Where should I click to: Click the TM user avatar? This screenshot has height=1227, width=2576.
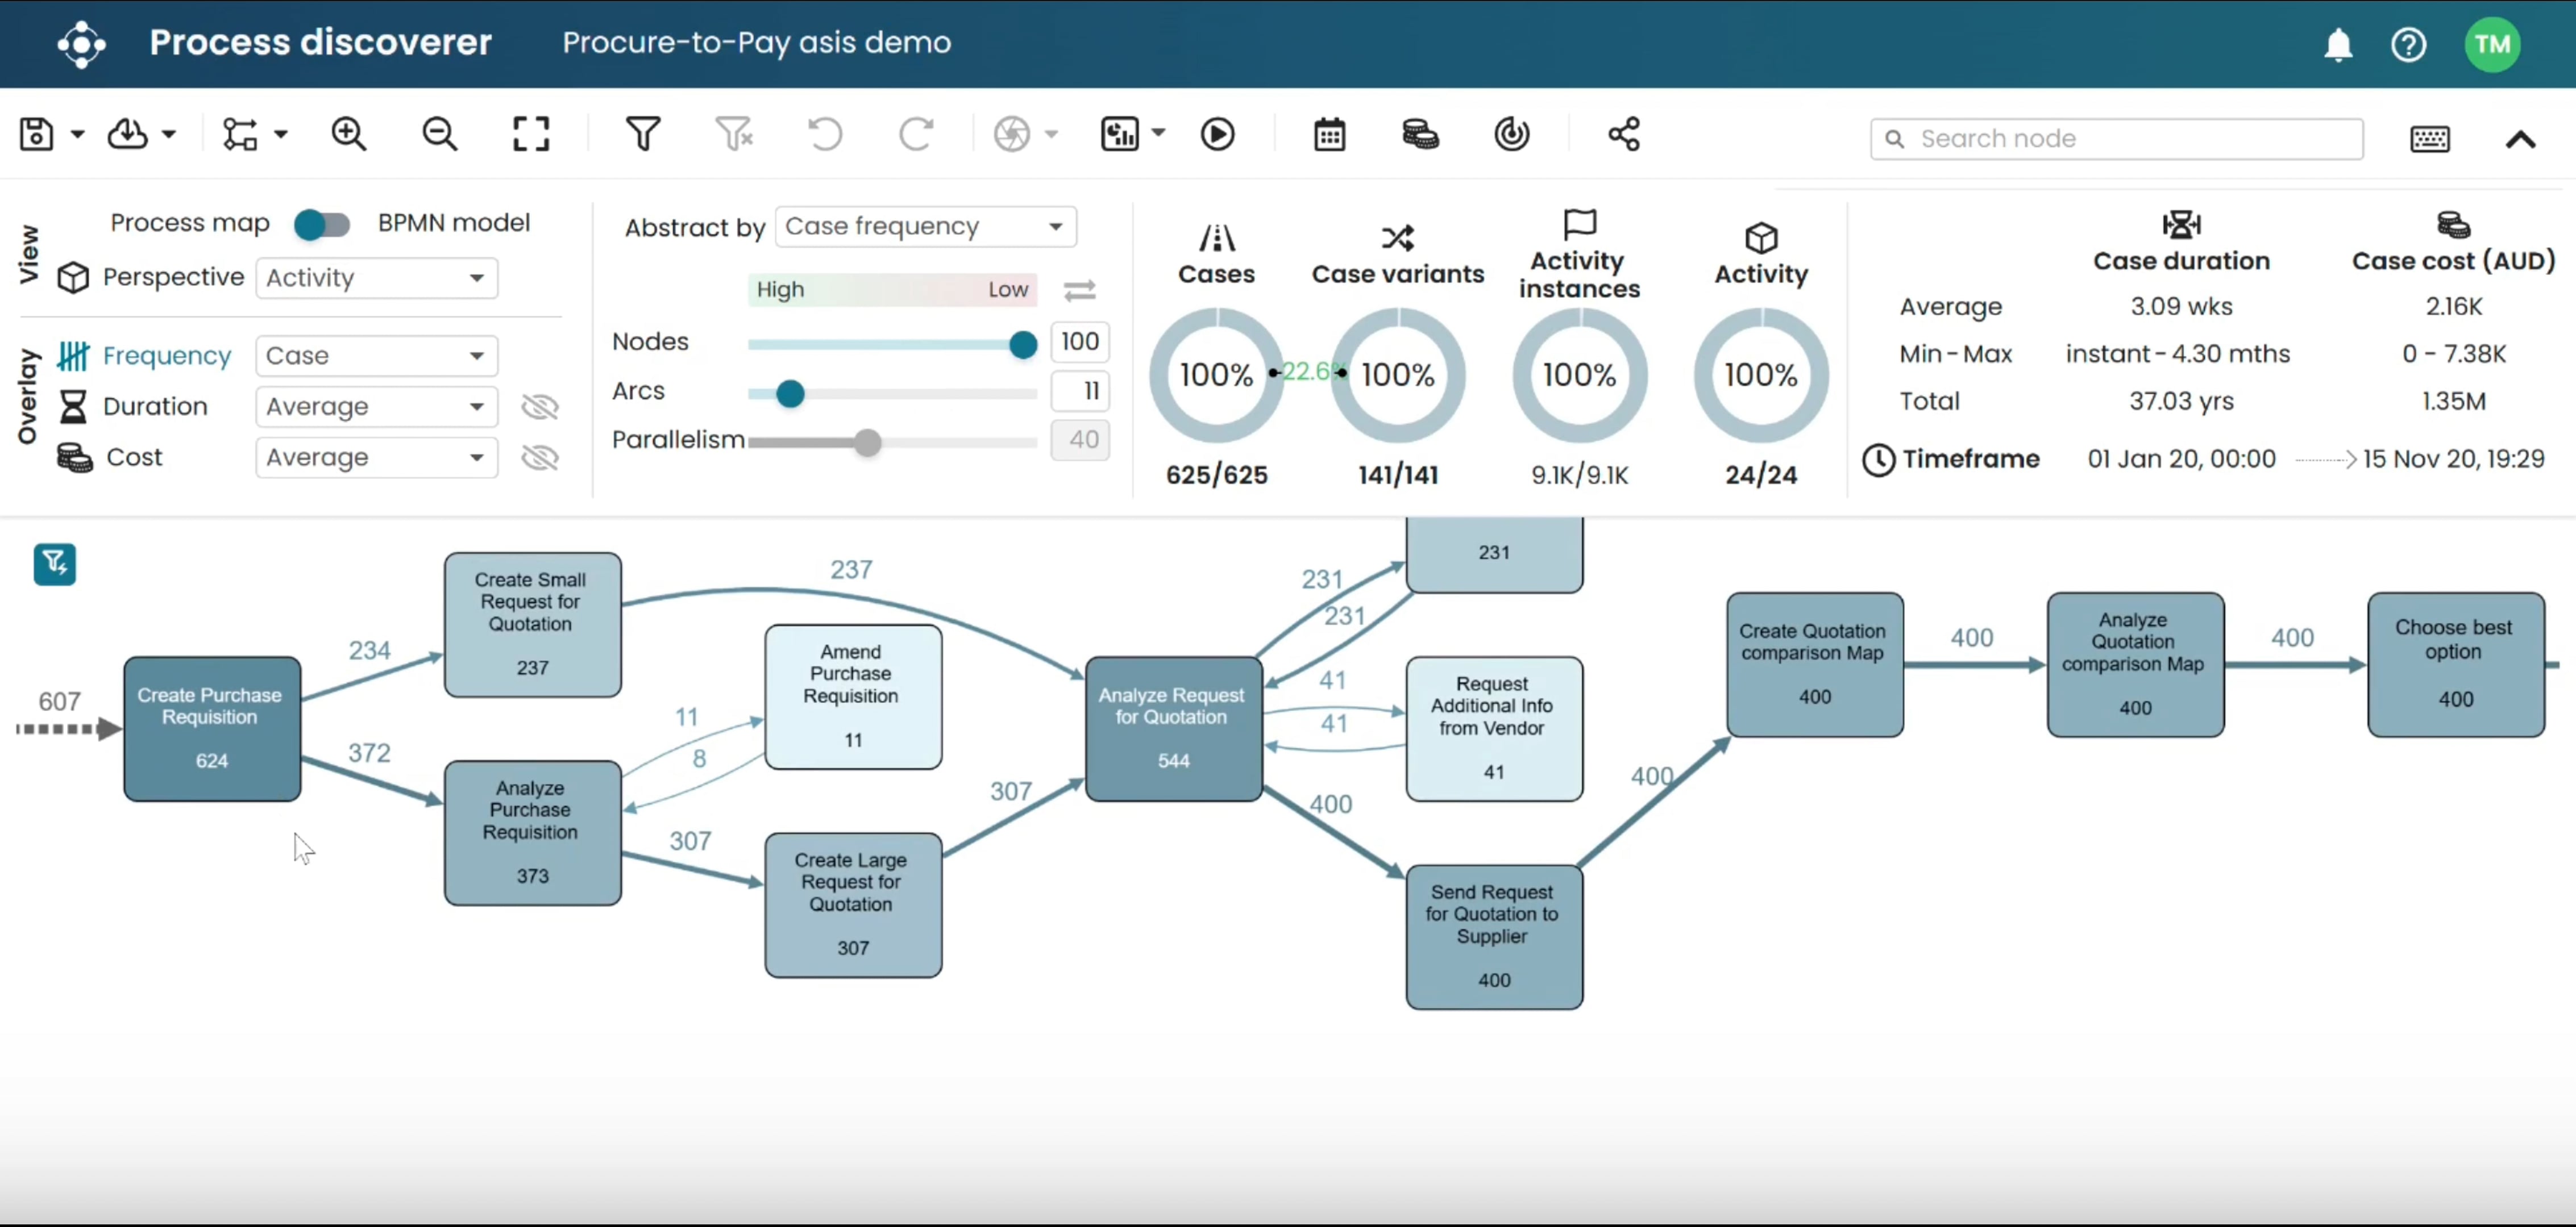(2492, 45)
